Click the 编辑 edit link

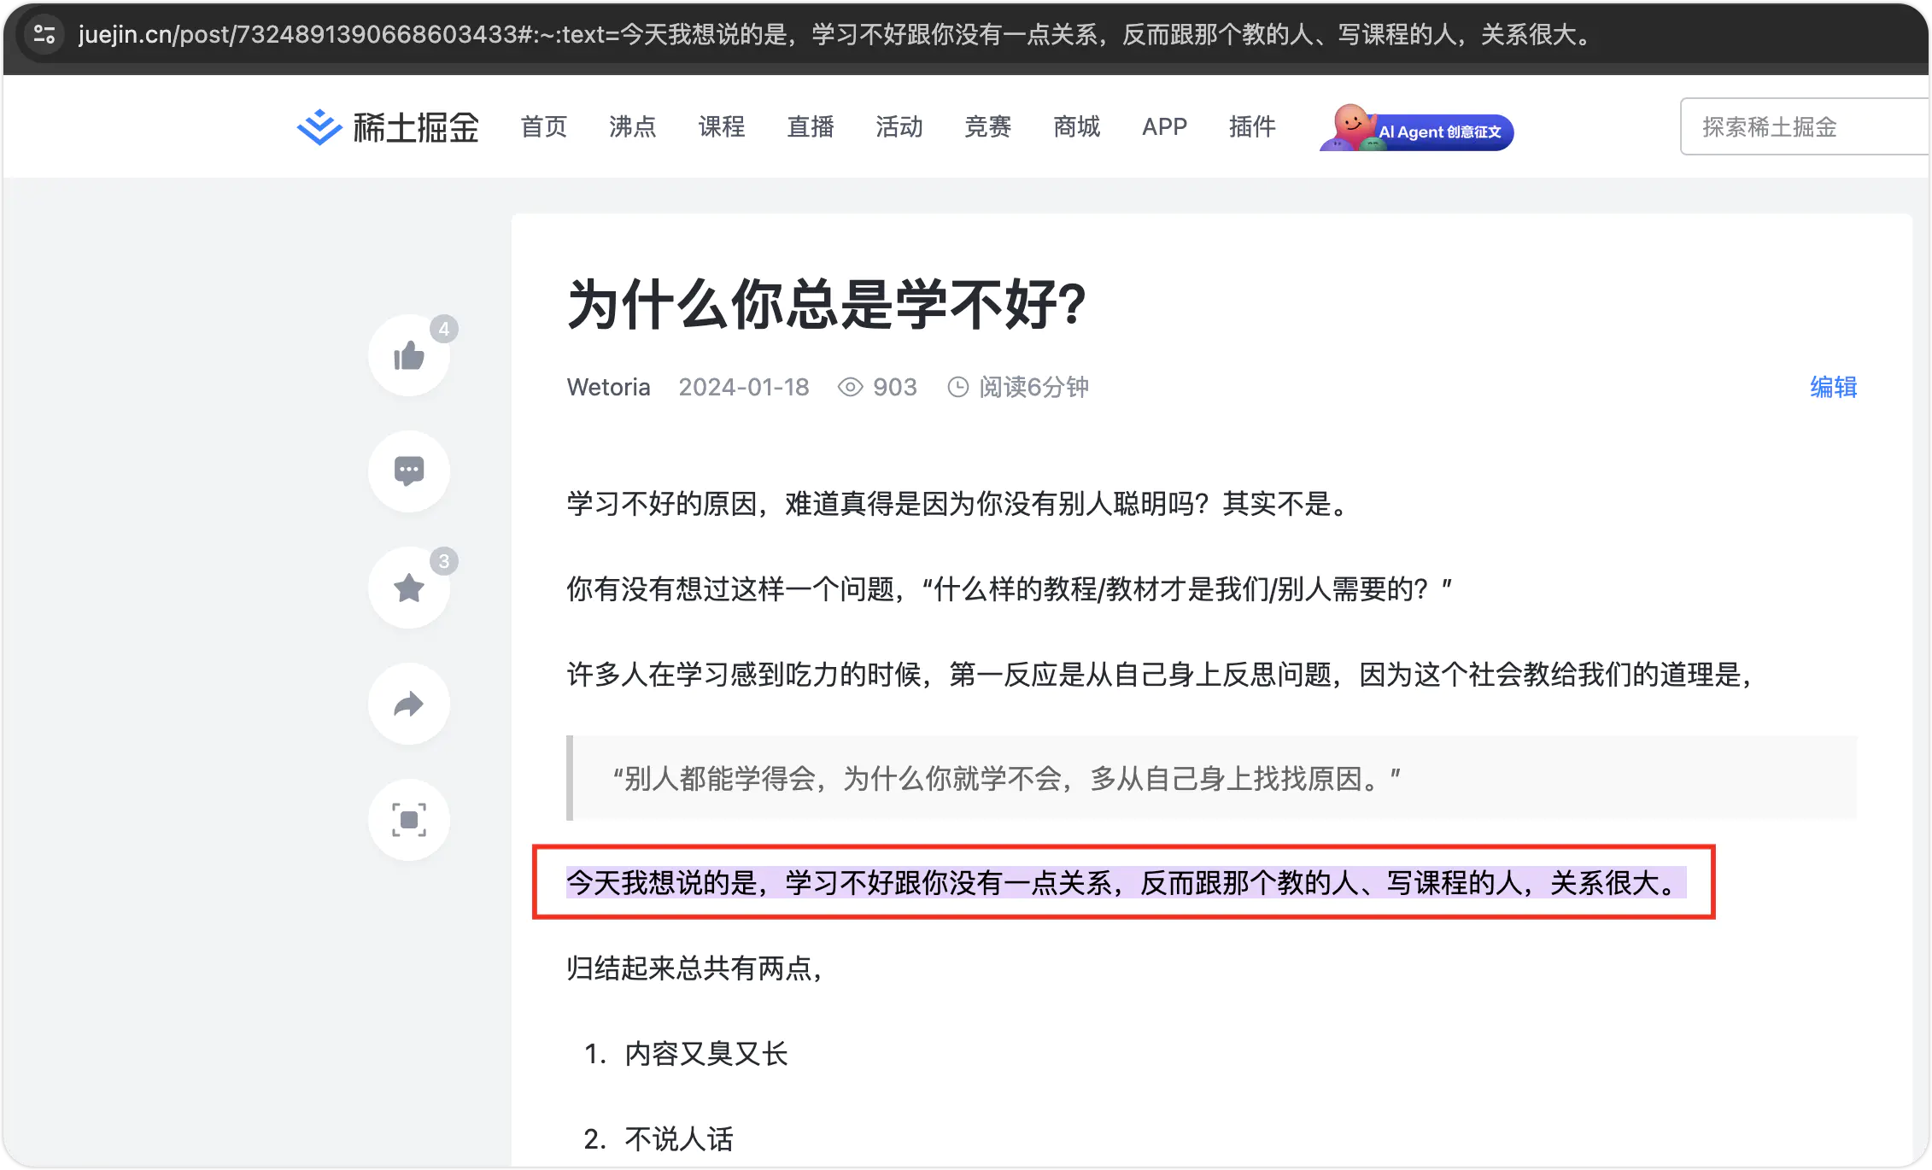[1833, 387]
